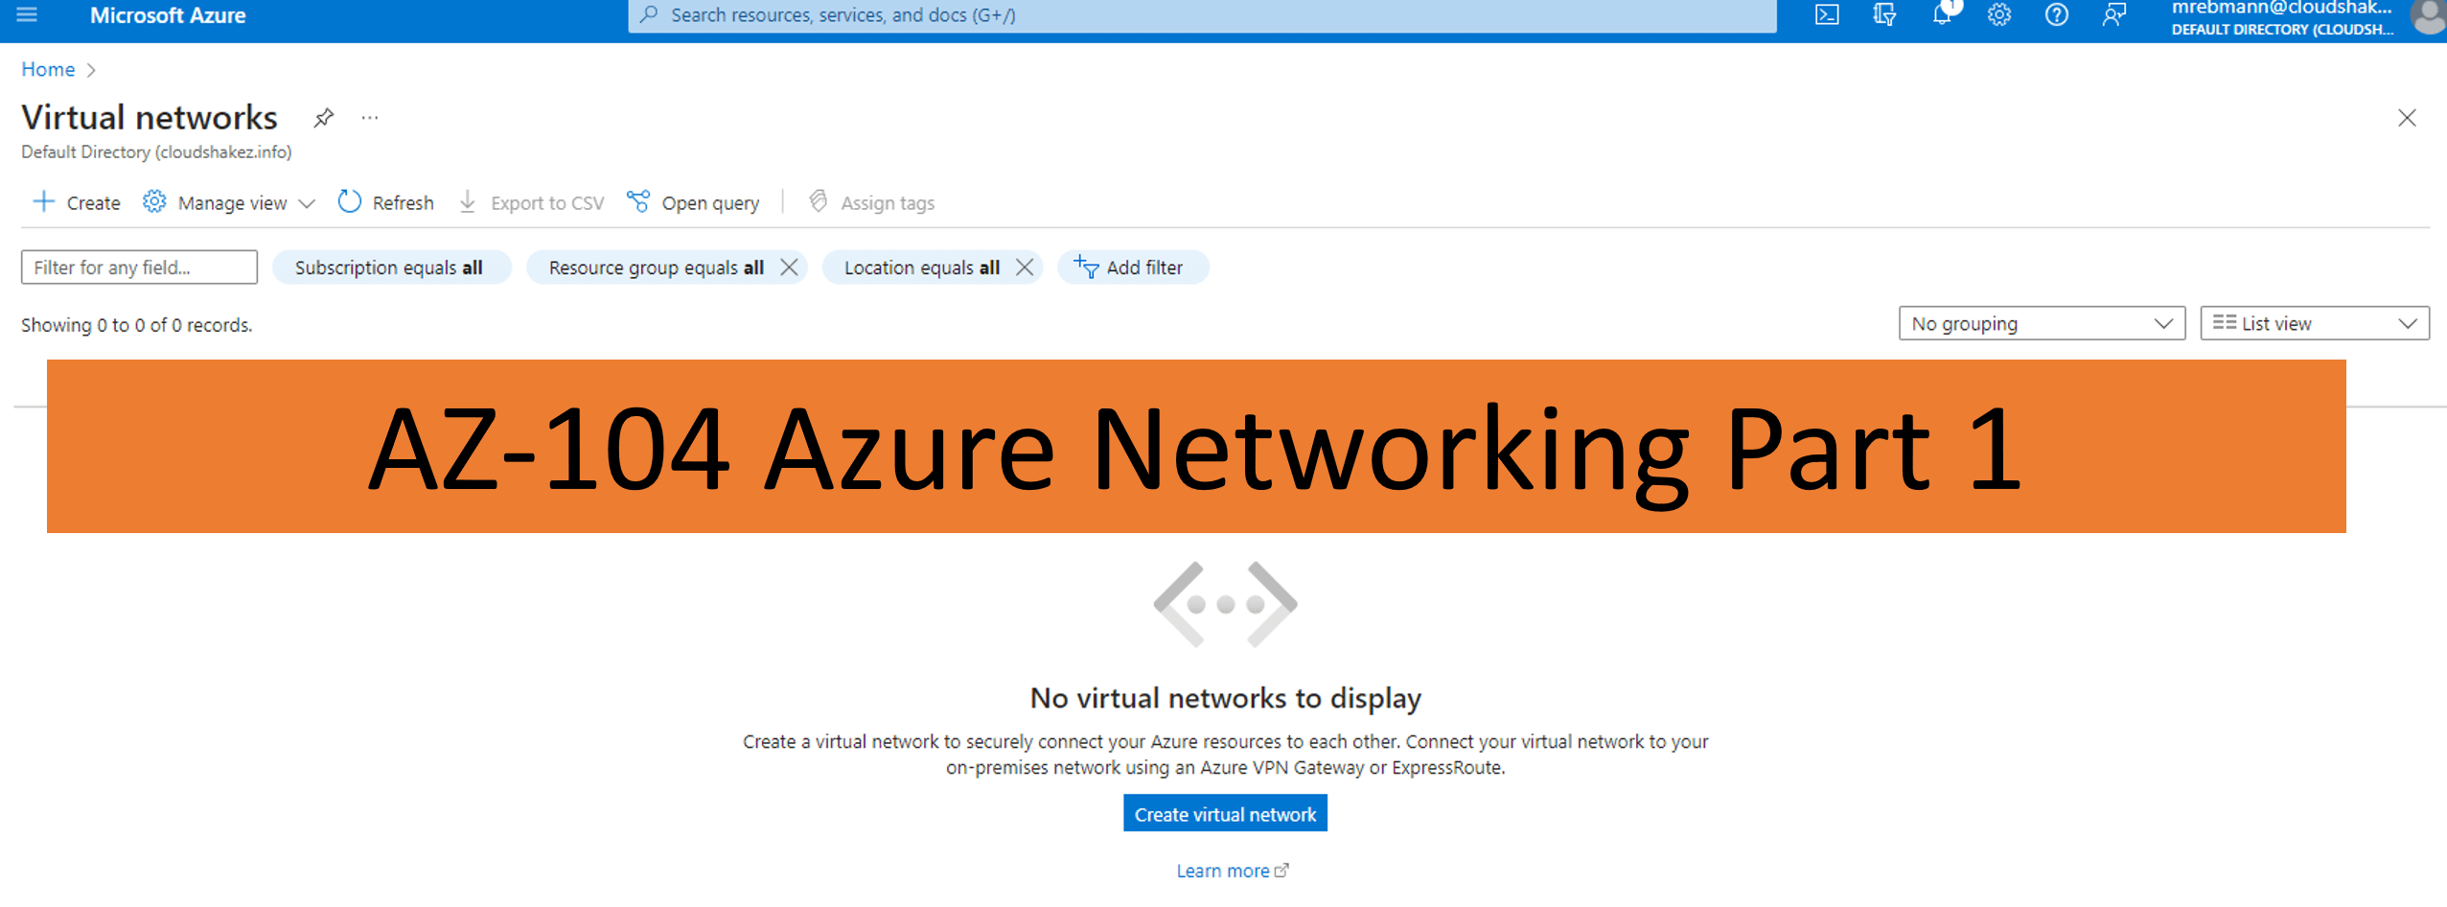Screen dimensions: 2447x907
Task: Open more options beside page title
Action: tap(370, 117)
